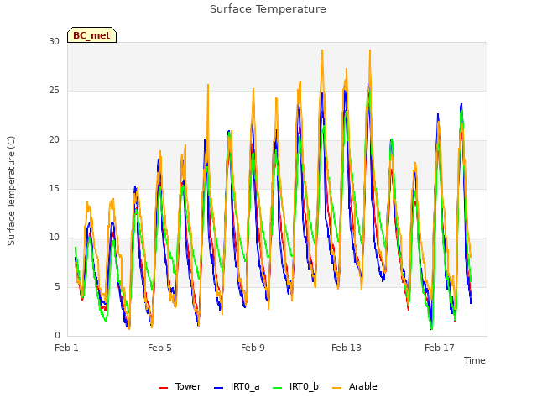Click the Surface Temperature chart title
This screenshot has width=537, height=403.
[x=268, y=9]
